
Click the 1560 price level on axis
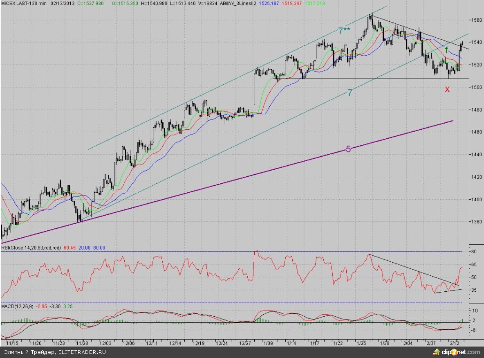coord(476,20)
